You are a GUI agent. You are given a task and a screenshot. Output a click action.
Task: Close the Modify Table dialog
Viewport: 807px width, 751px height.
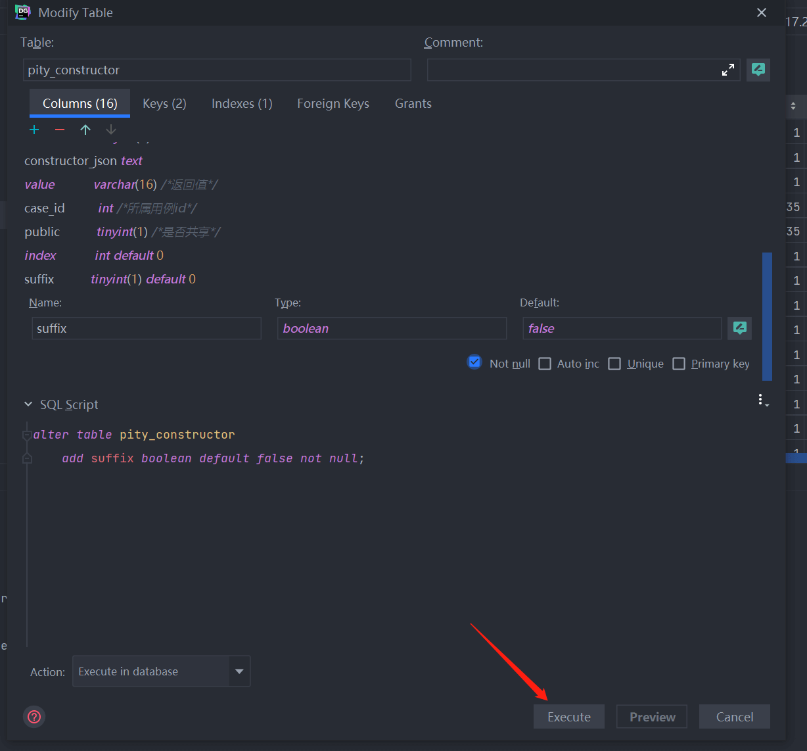[762, 12]
